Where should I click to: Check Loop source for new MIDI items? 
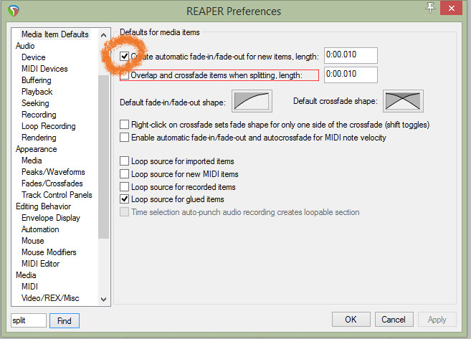[124, 174]
